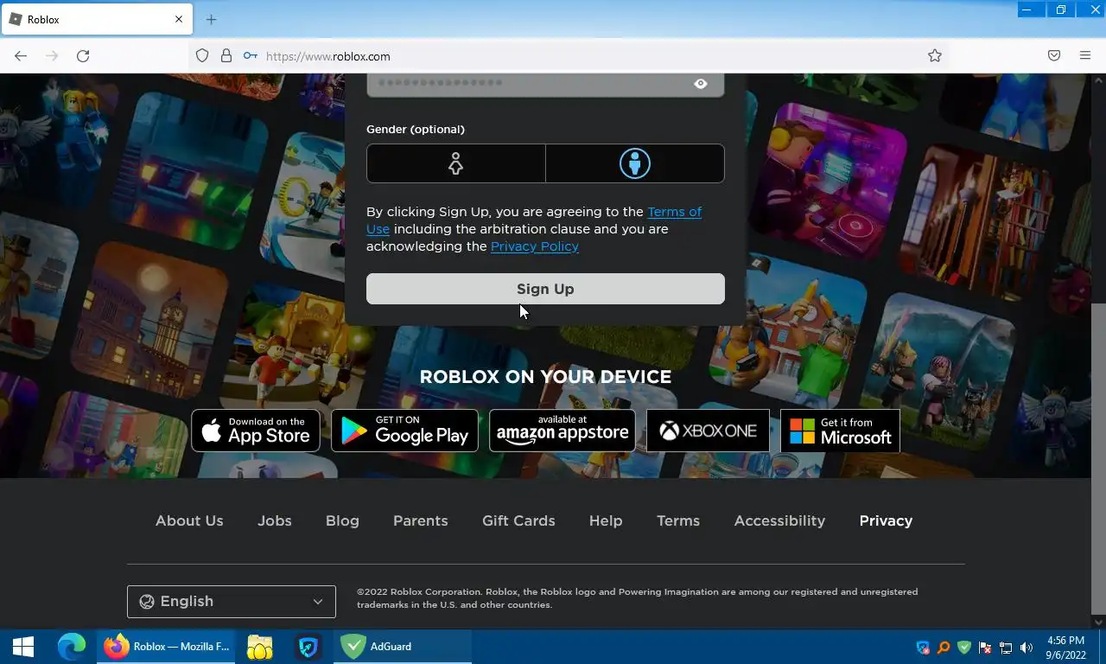Open the Action Center flag tray icon
Image resolution: width=1106 pixels, height=664 pixels.
point(985,648)
